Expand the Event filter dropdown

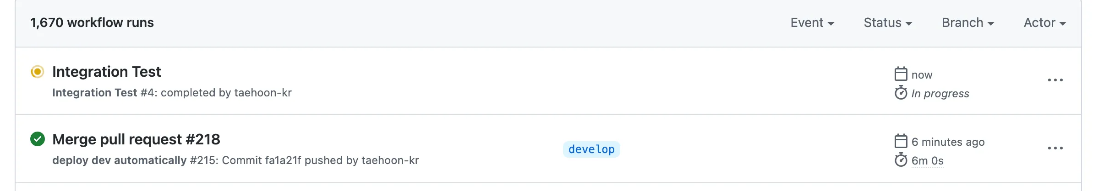click(812, 23)
